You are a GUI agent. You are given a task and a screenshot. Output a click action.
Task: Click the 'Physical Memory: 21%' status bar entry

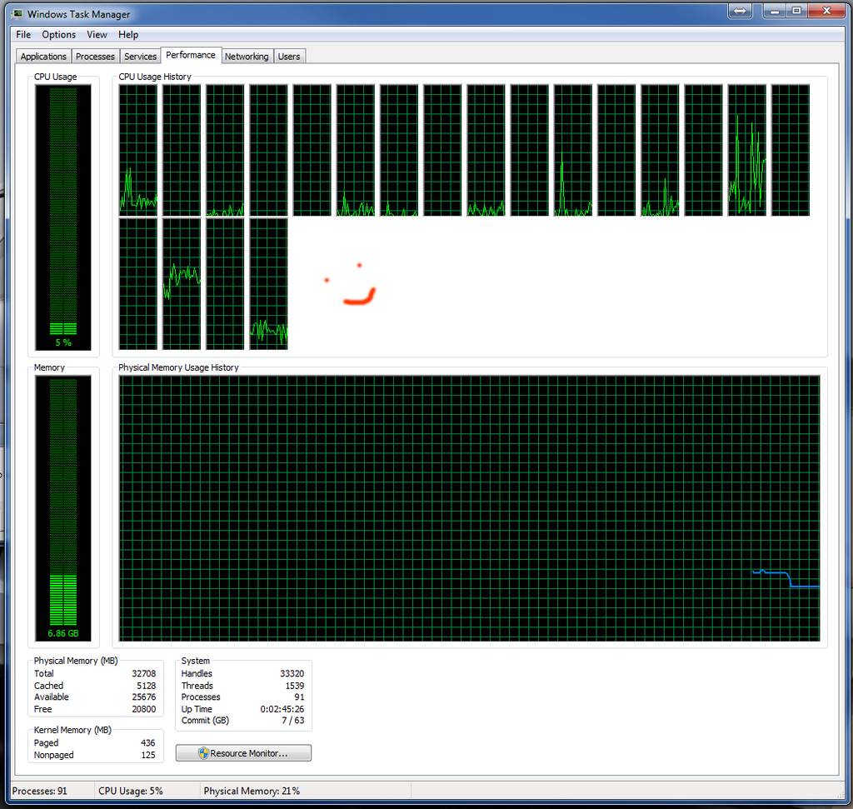pyautogui.click(x=252, y=791)
